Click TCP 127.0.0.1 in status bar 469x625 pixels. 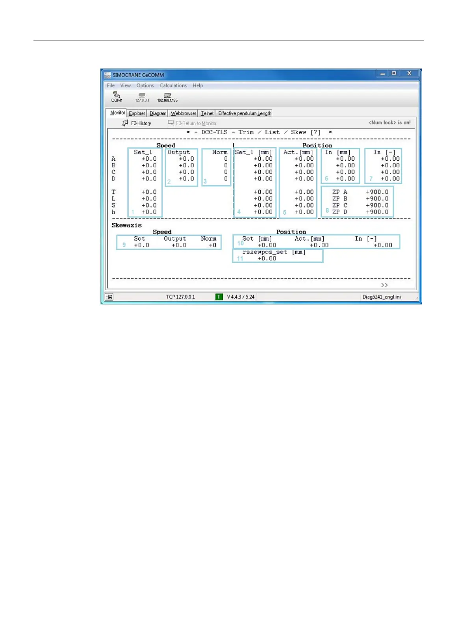180,297
